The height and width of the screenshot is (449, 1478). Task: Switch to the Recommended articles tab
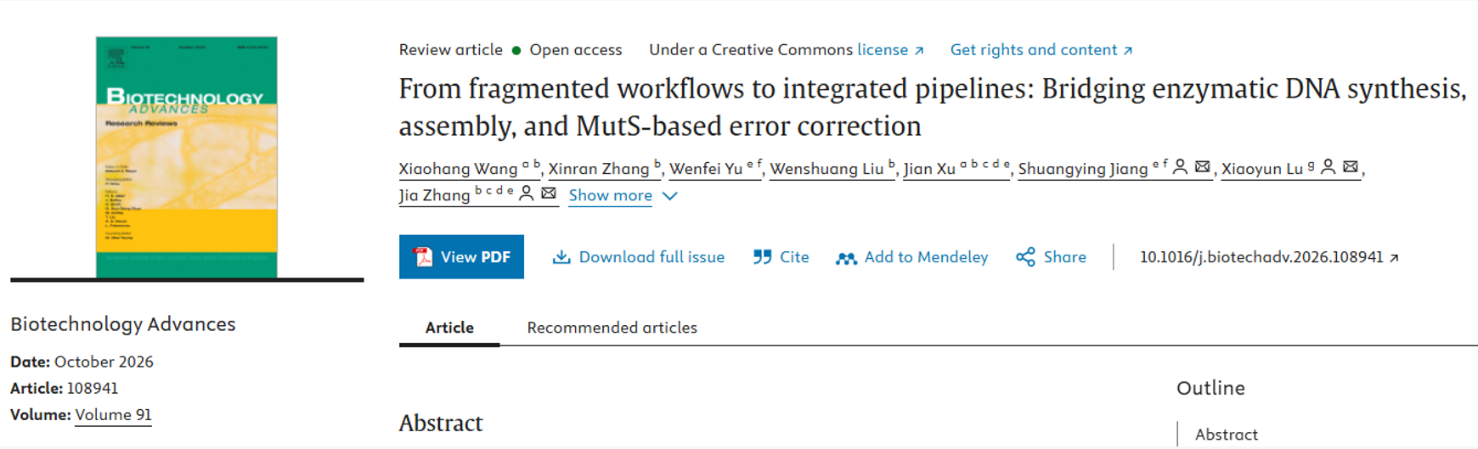[x=612, y=328]
